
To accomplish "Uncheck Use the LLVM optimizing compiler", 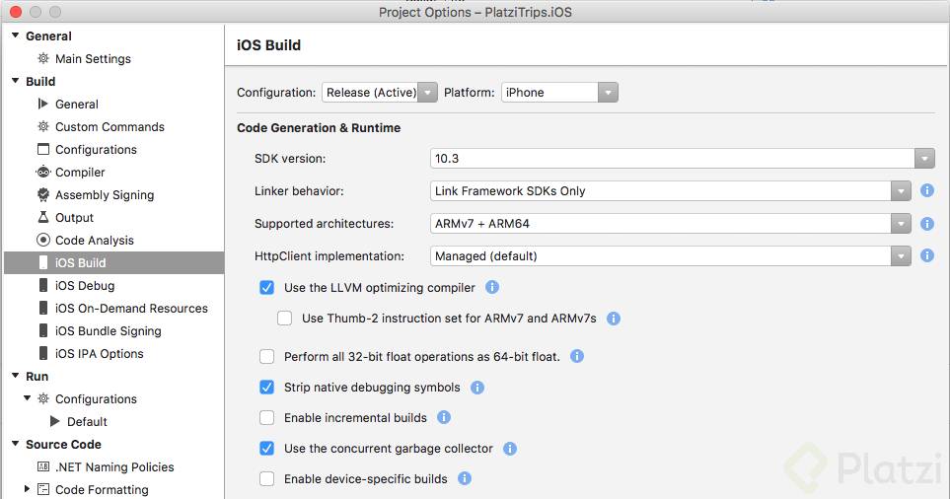I will coord(266,288).
